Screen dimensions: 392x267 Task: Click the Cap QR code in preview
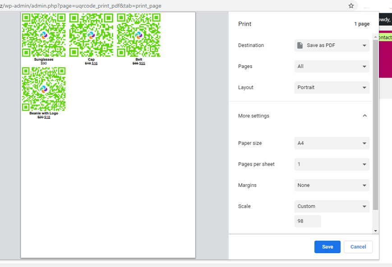(91, 35)
